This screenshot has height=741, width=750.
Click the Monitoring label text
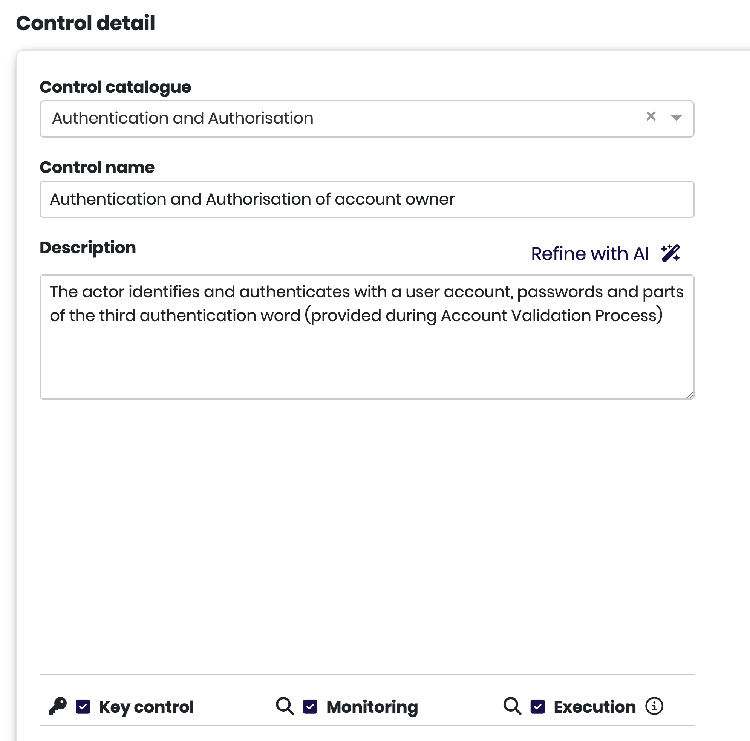click(x=372, y=707)
